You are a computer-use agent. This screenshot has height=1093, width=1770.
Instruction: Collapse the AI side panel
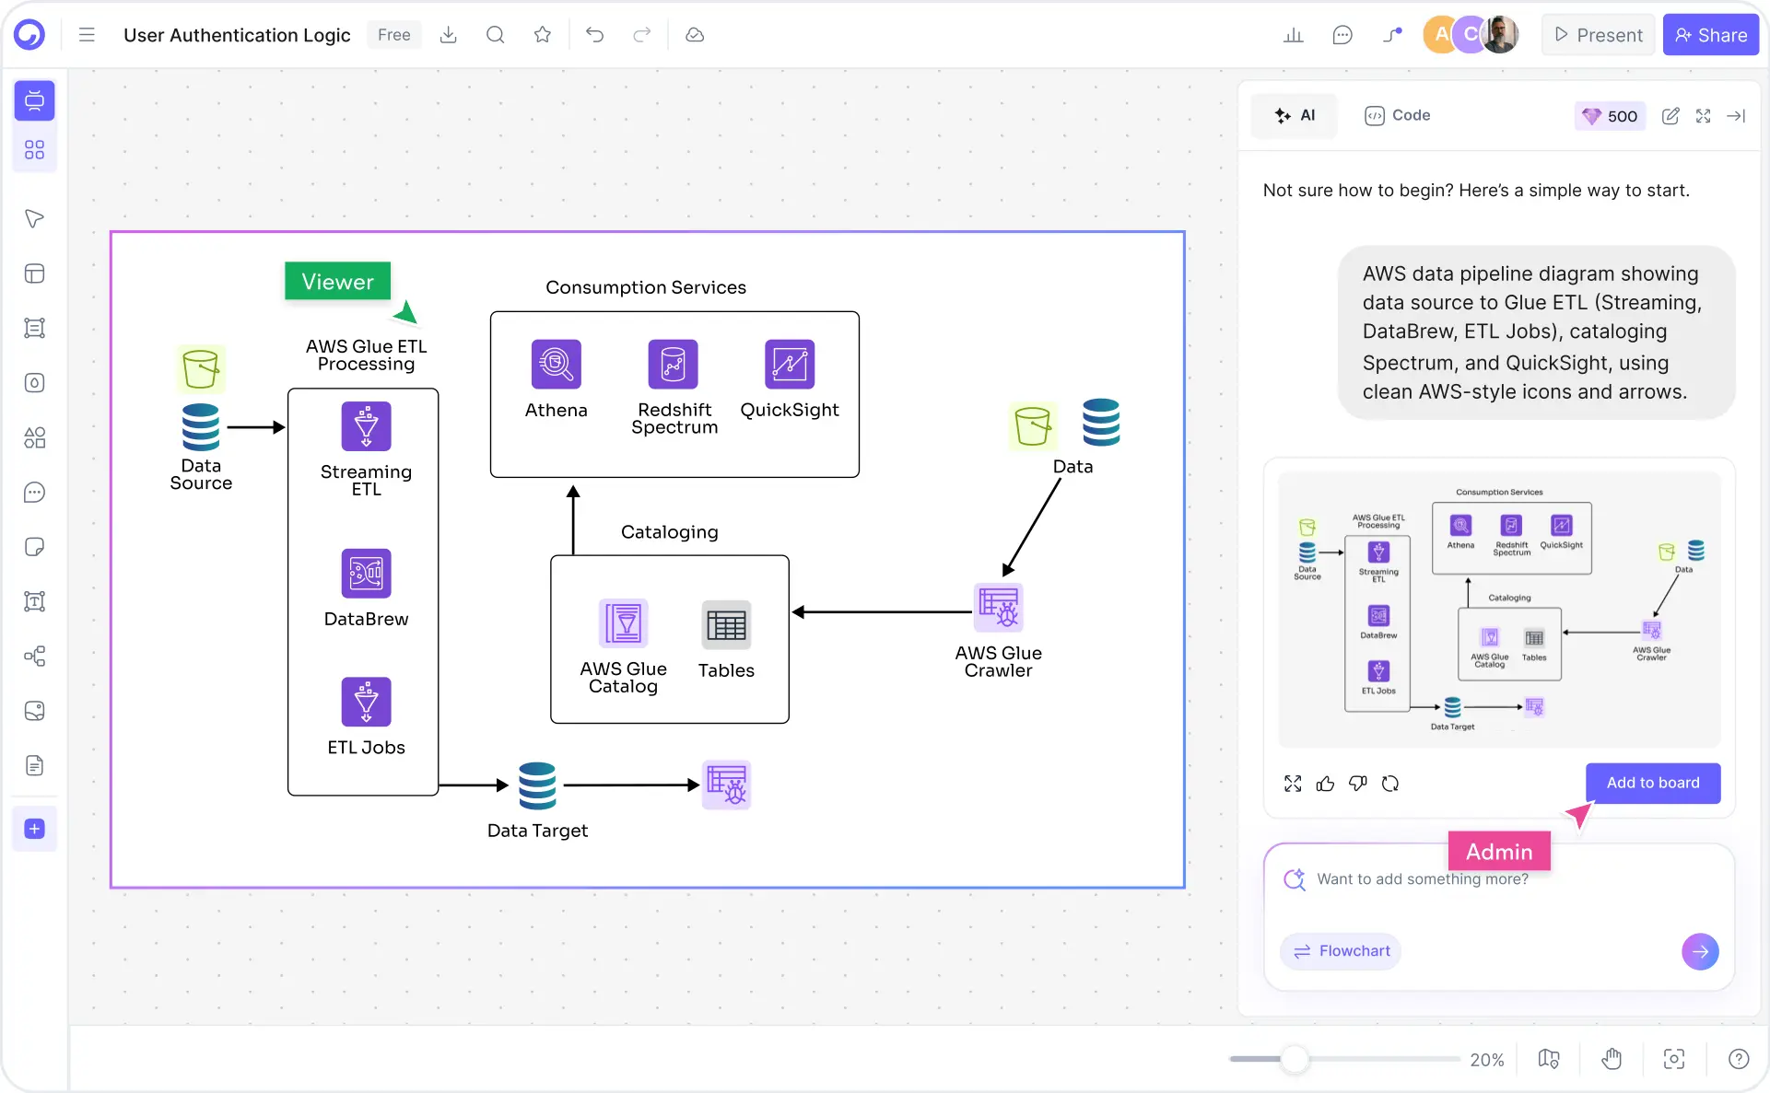pyautogui.click(x=1738, y=116)
